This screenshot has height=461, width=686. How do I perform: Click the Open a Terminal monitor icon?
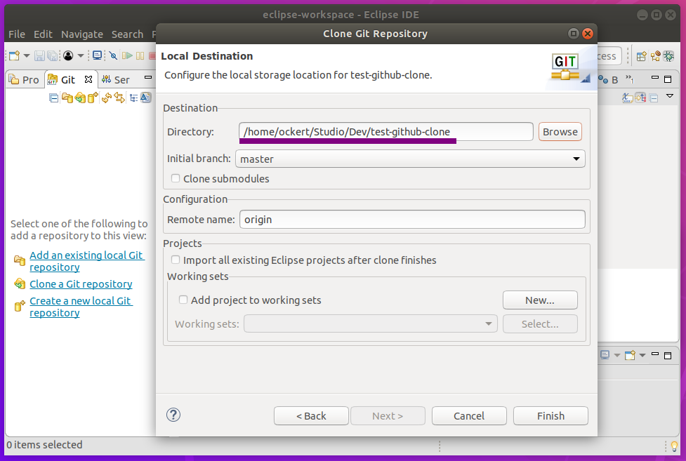pyautogui.click(x=97, y=55)
